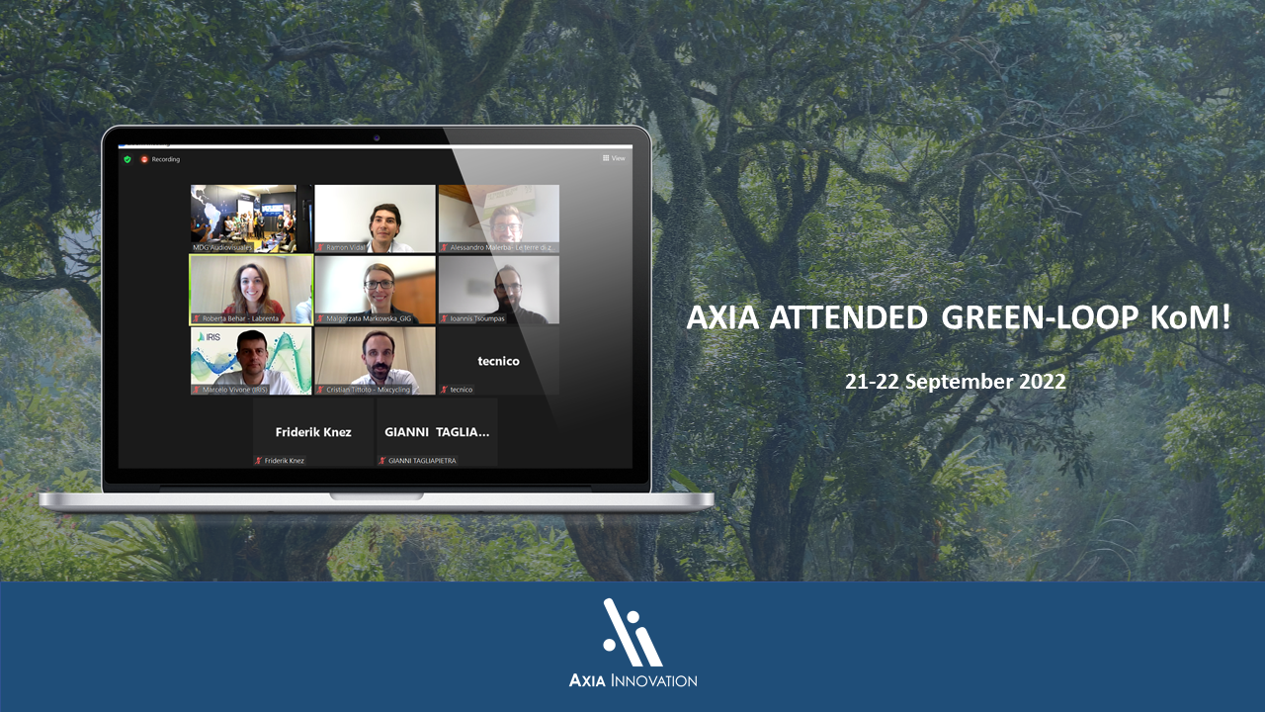The image size is (1265, 712).
Task: Click the Axia Innovation logo symbol
Action: click(x=632, y=632)
